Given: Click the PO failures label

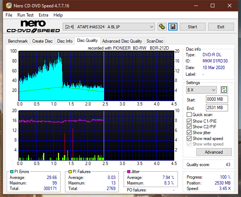Looking at the screenshot, I should 137,190.
